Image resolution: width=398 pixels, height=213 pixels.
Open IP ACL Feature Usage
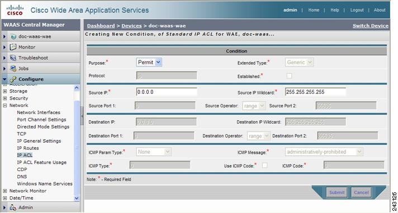tap(41, 162)
